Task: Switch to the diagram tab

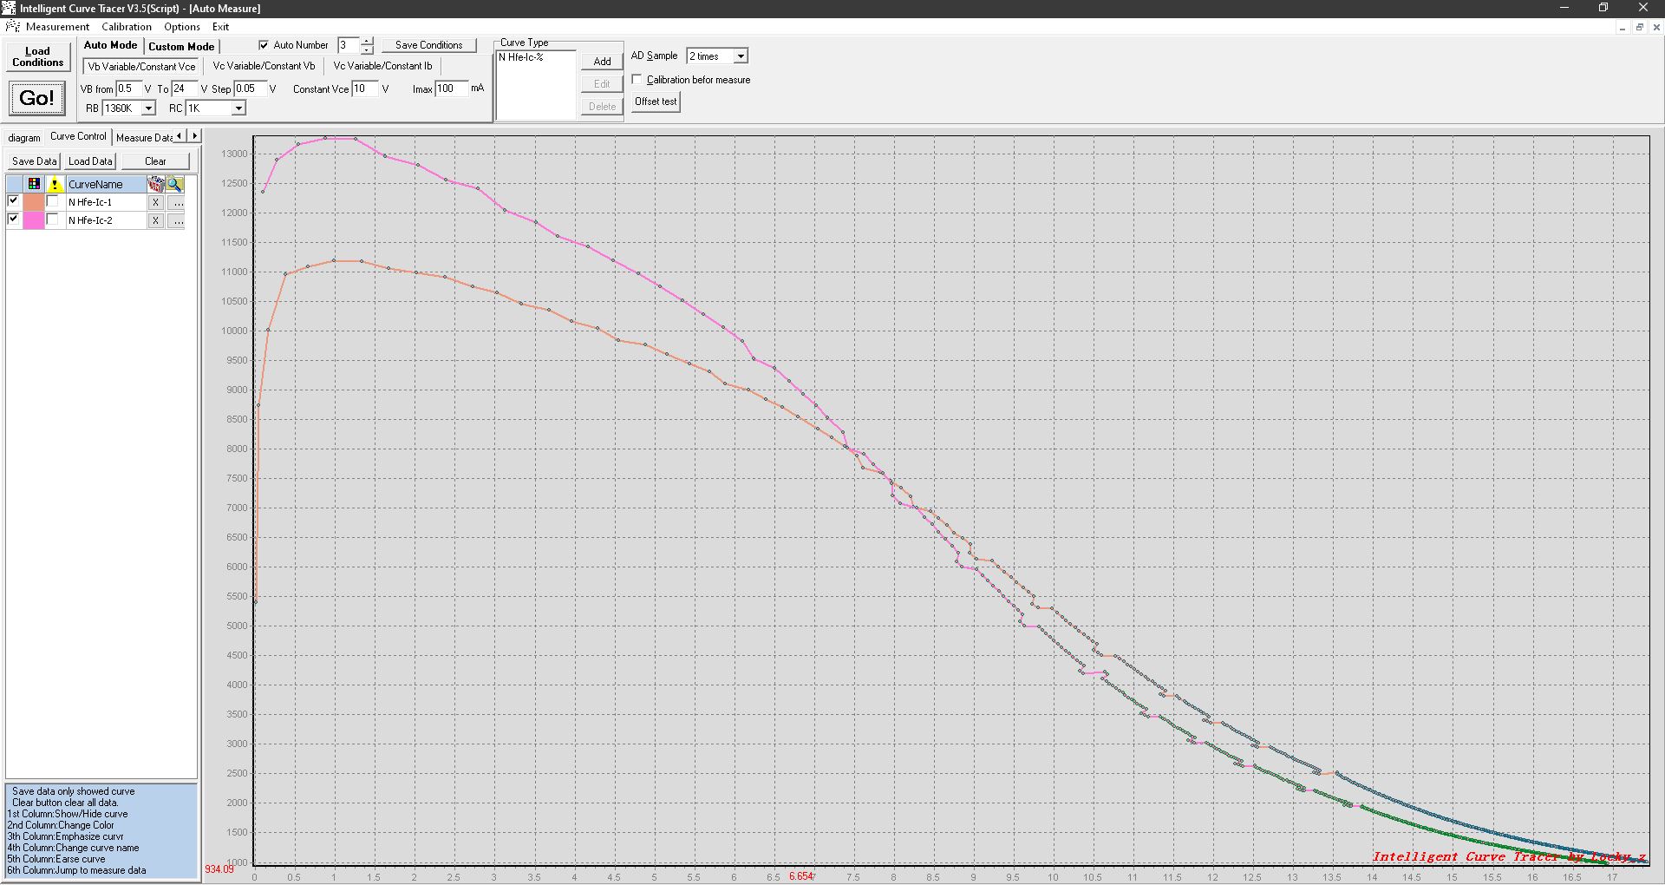Action: (x=24, y=138)
